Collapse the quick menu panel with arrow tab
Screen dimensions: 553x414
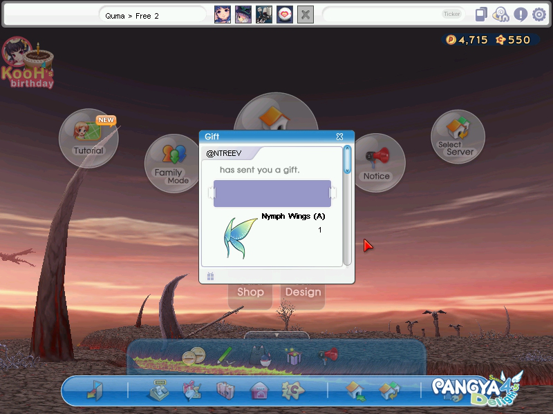(276, 335)
